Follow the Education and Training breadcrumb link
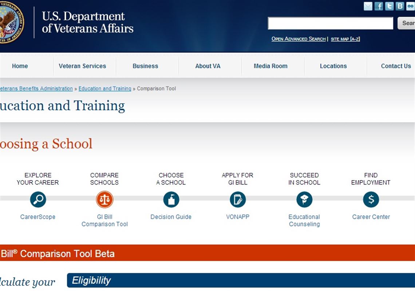The image size is (415, 291). (105, 89)
